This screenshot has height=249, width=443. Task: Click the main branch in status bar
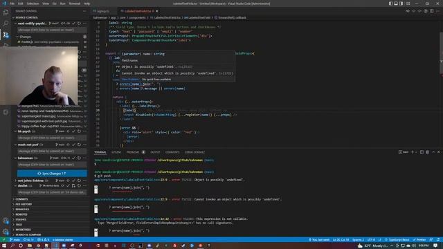[15, 240]
